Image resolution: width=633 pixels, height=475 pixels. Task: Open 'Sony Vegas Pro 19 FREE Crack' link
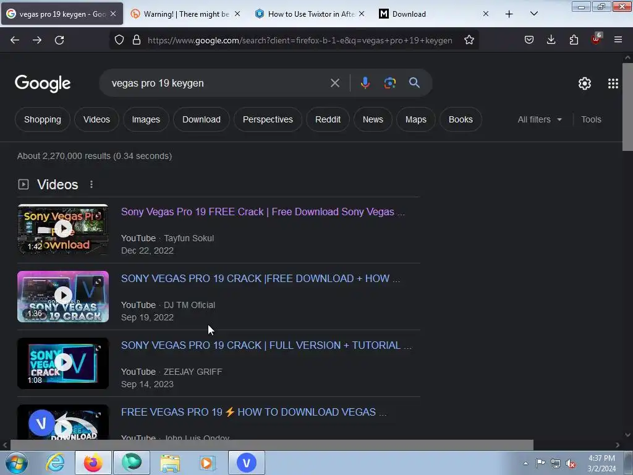(x=263, y=212)
